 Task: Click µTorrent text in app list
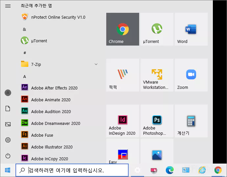coord(39,41)
